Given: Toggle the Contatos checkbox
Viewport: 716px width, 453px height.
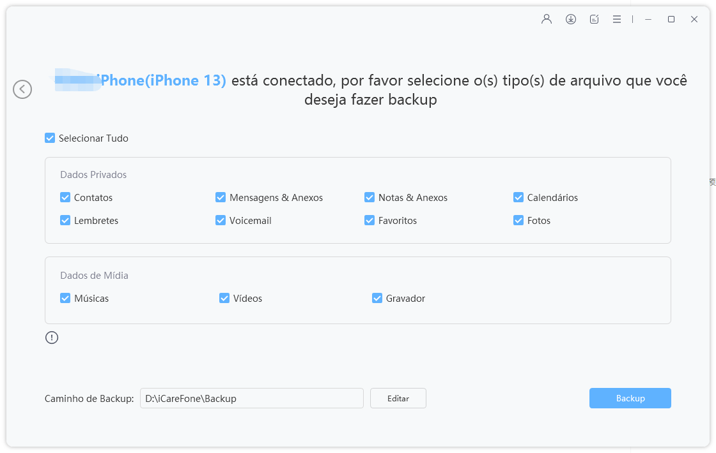Looking at the screenshot, I should (x=65, y=197).
